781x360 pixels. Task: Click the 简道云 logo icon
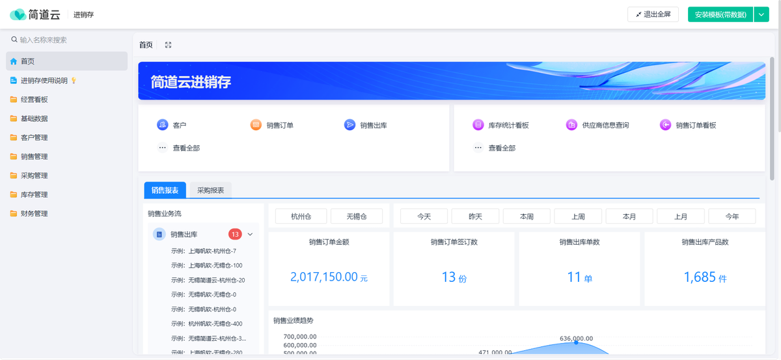(18, 14)
